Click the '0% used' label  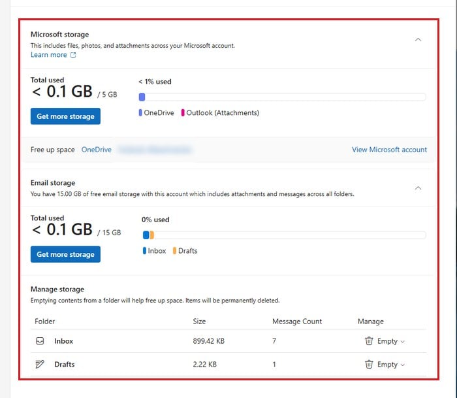(155, 220)
